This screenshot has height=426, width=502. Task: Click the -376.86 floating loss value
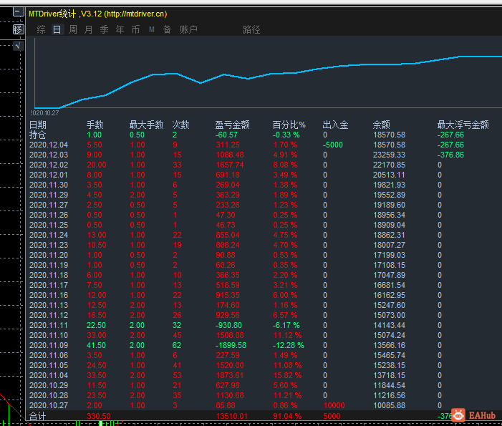click(x=450, y=155)
